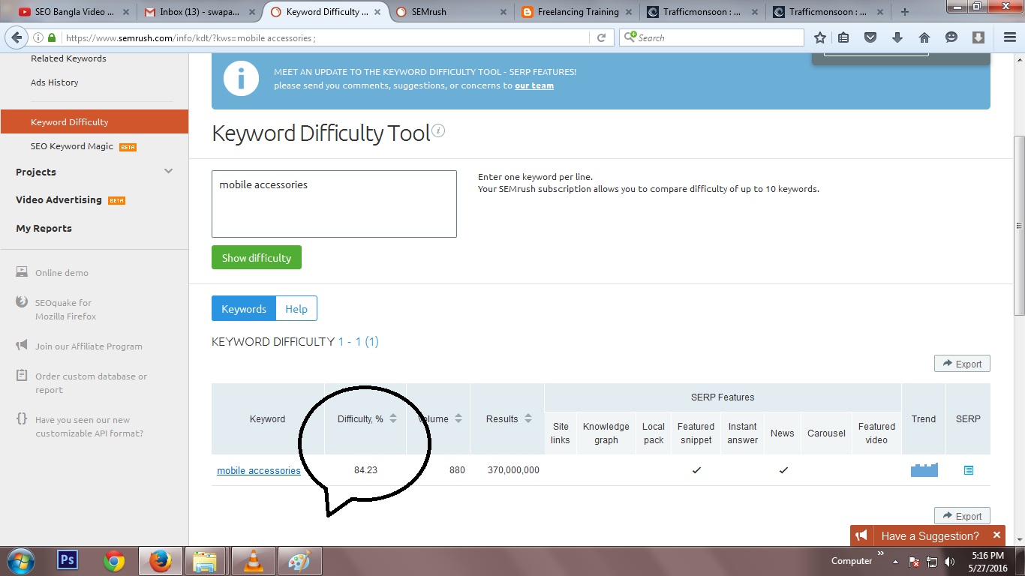
Task: Open Google Chrome from taskbar
Action: click(114, 561)
